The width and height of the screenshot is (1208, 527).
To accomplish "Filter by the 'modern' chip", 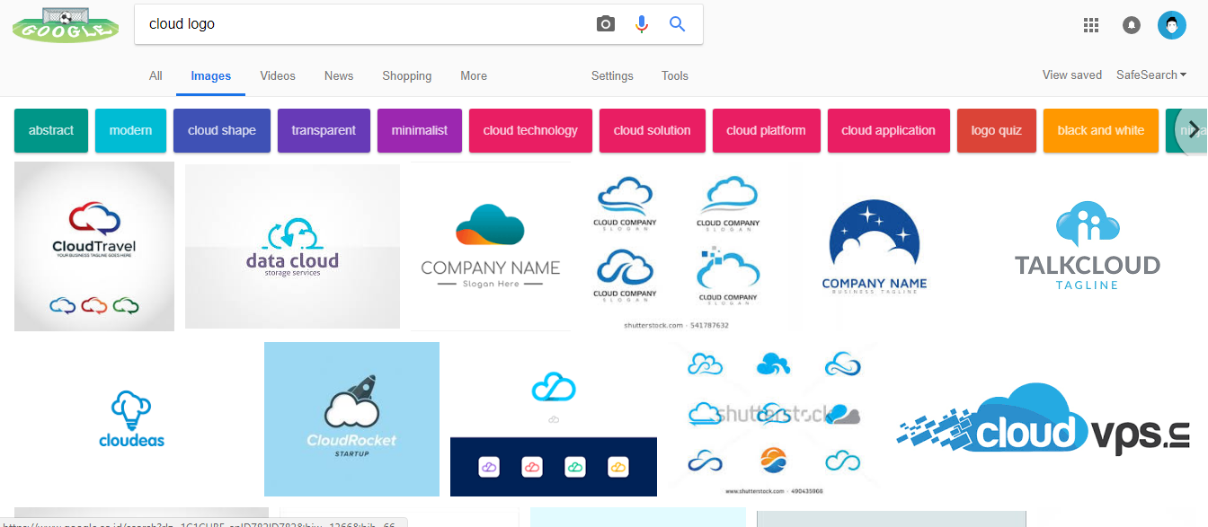I will click(131, 130).
